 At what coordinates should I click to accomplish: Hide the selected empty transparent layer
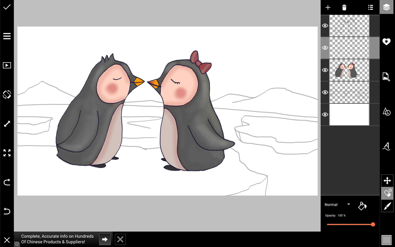325,48
